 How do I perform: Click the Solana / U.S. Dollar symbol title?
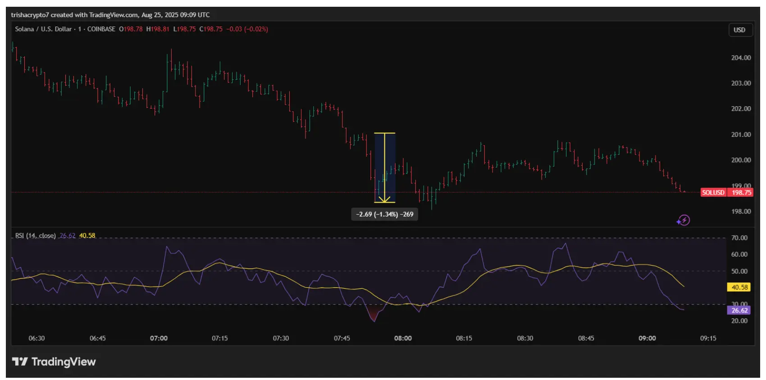(43, 29)
